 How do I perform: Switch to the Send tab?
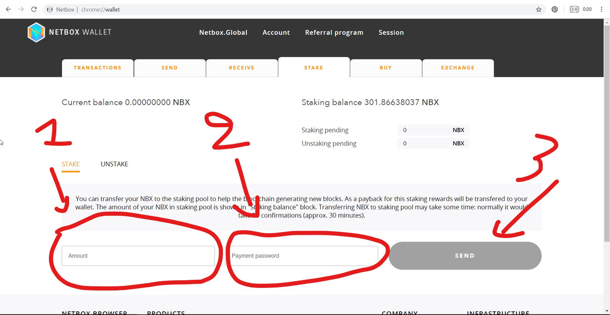[170, 68]
